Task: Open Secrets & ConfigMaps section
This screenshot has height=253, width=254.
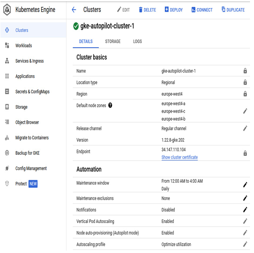Action: point(33,92)
